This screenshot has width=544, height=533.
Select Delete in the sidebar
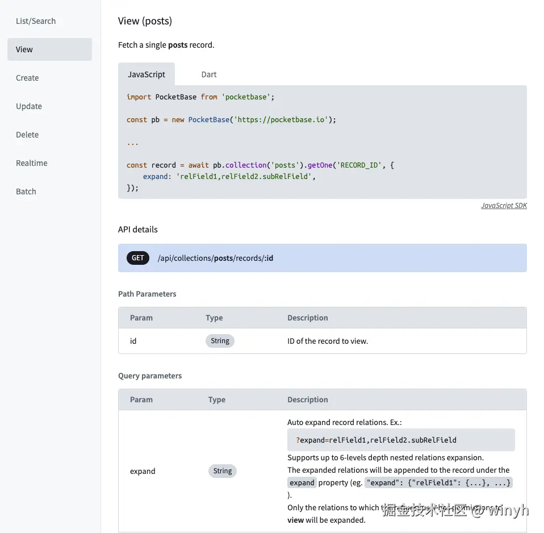[x=27, y=135]
